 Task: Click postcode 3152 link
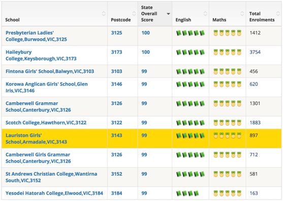(116, 174)
